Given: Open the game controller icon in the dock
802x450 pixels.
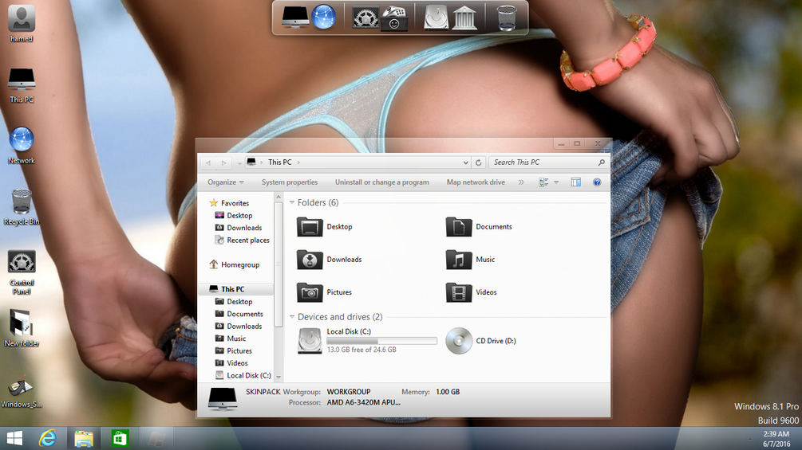Looking at the screenshot, I should (394, 18).
